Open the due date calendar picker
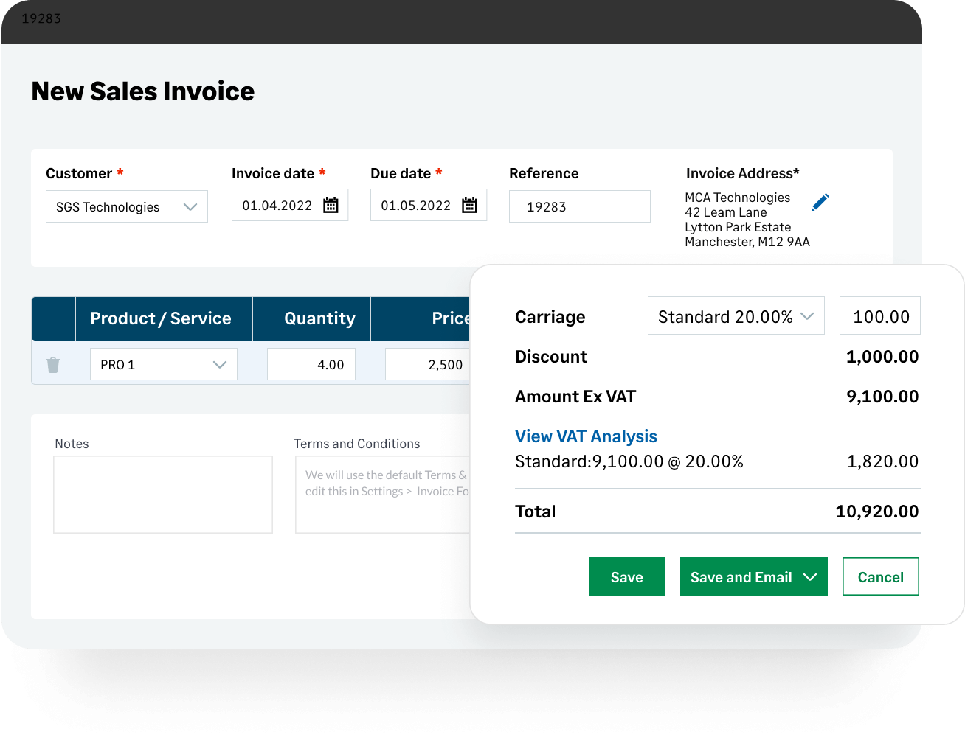Viewport: 965px width, 743px height. 470,205
